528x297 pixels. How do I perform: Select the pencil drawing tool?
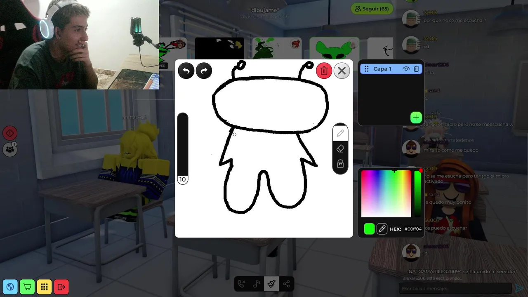pos(340,133)
